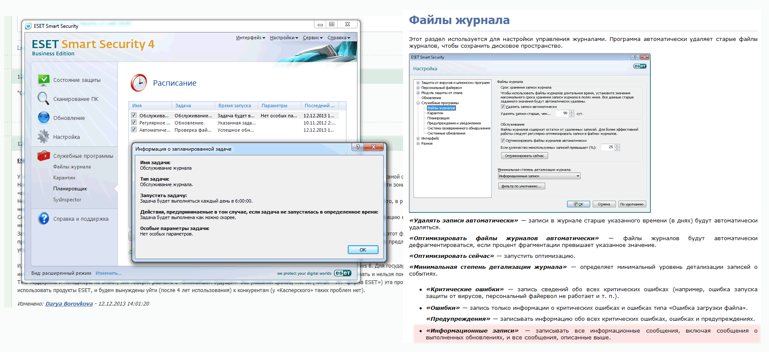The height and width of the screenshot is (352, 769).
Task: Open the Справка dropdown menu
Action: click(x=339, y=38)
